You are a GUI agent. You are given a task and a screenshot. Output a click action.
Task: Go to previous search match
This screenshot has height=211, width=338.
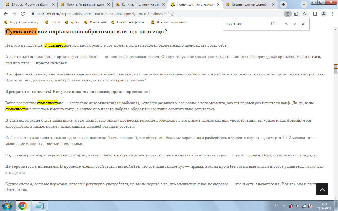286,24
